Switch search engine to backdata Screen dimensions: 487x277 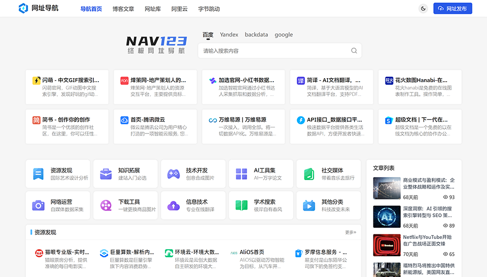(256, 35)
